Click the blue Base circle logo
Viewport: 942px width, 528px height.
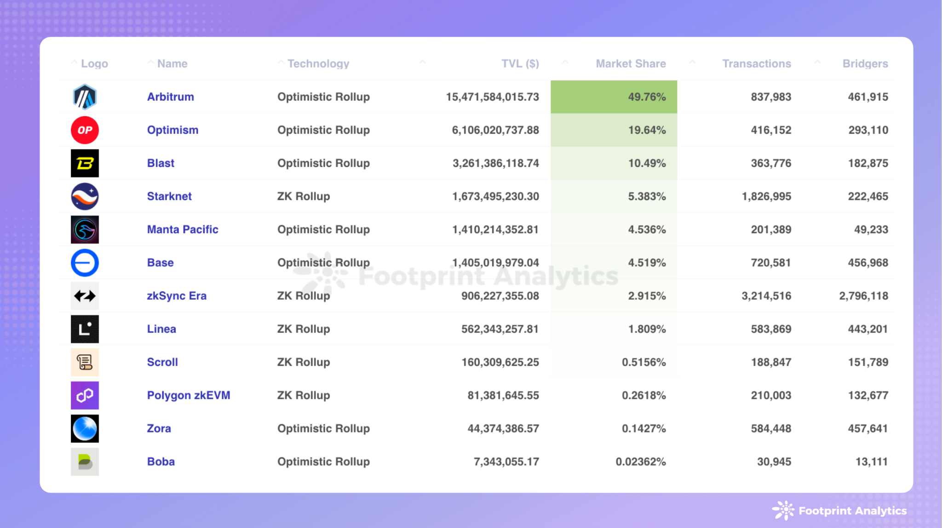[85, 263]
